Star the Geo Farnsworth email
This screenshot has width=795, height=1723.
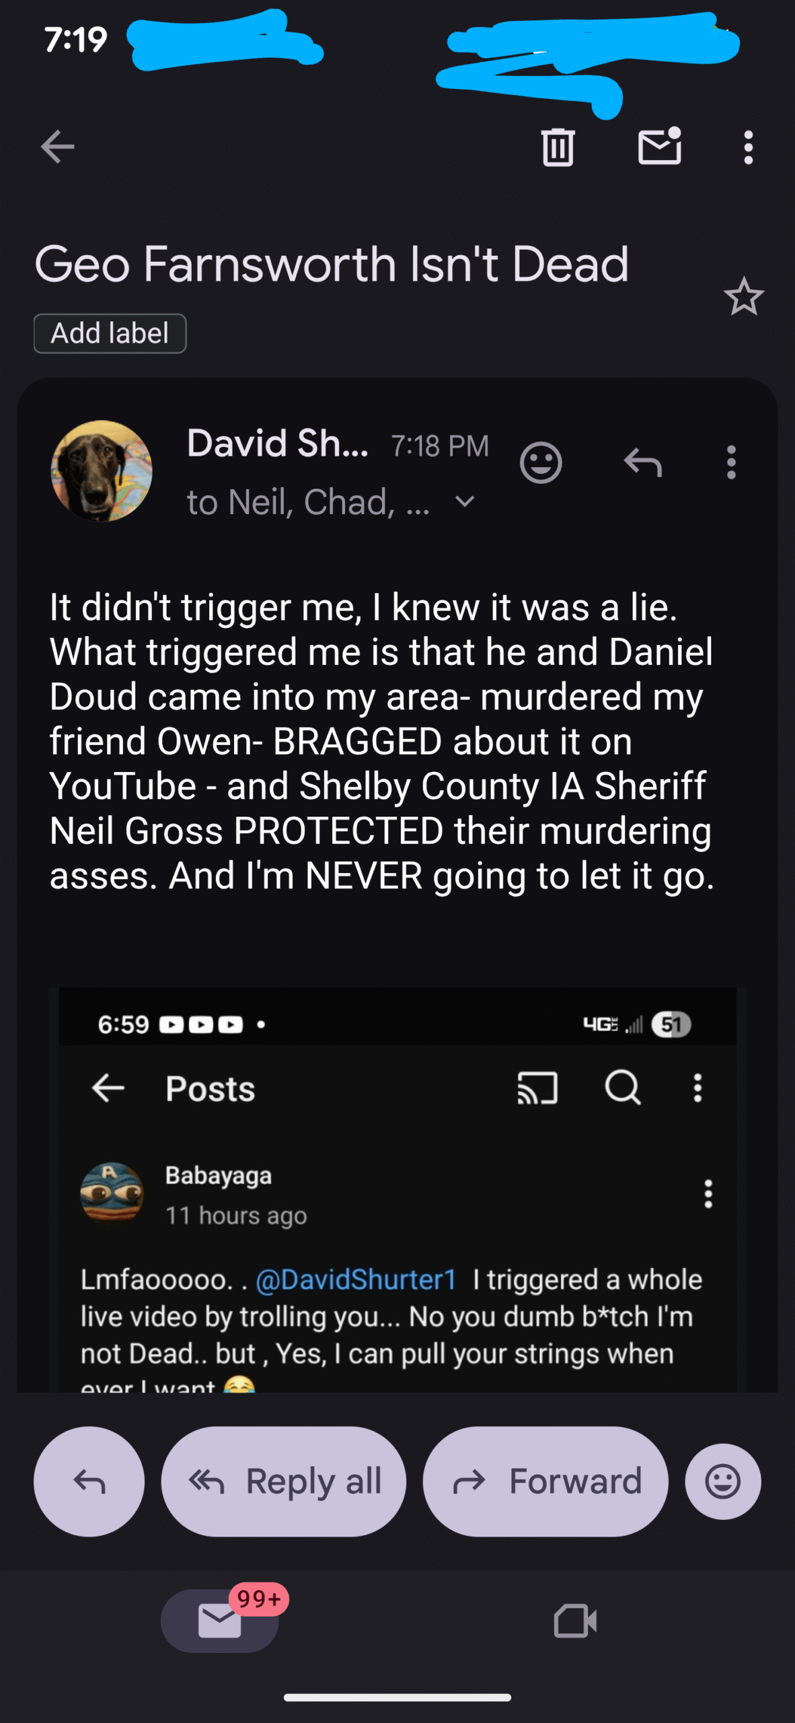point(744,297)
